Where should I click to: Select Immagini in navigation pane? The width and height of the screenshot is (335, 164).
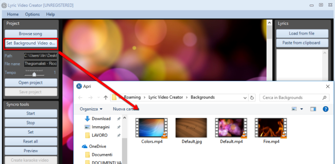click(101, 127)
